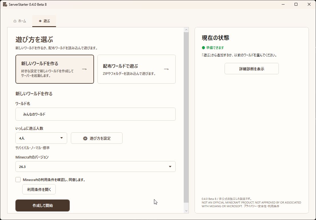
Task: Switch to the ホーム tab
Action: (20, 21)
